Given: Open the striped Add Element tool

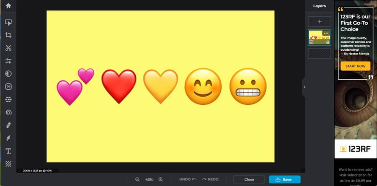Looking at the screenshot, I should coord(8,164).
